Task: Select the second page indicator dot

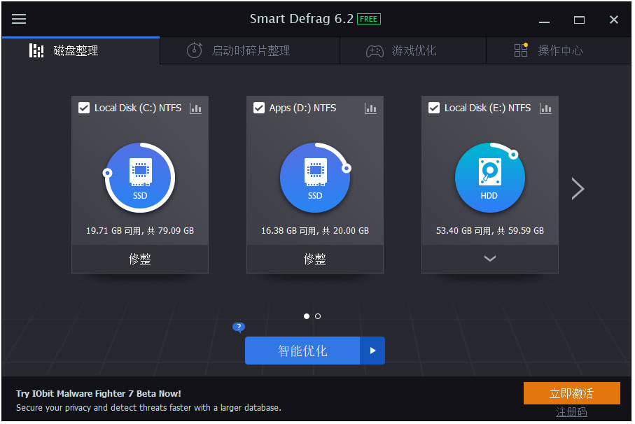Action: click(318, 316)
